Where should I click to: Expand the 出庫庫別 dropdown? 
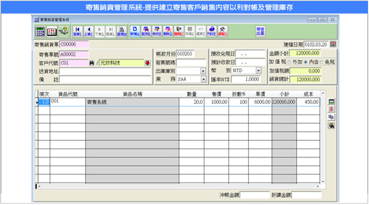(x=203, y=71)
